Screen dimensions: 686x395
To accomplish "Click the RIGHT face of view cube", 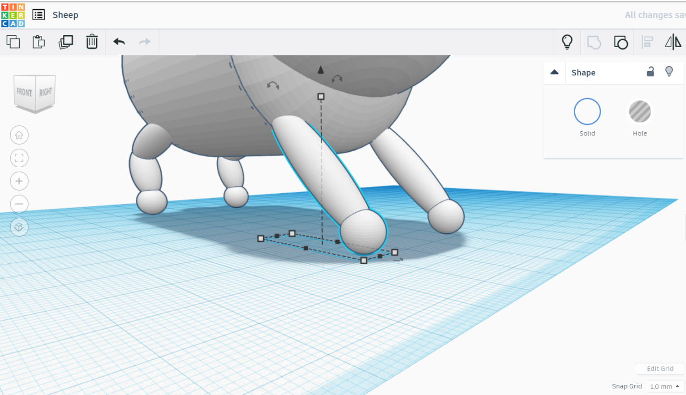I will pyautogui.click(x=46, y=91).
